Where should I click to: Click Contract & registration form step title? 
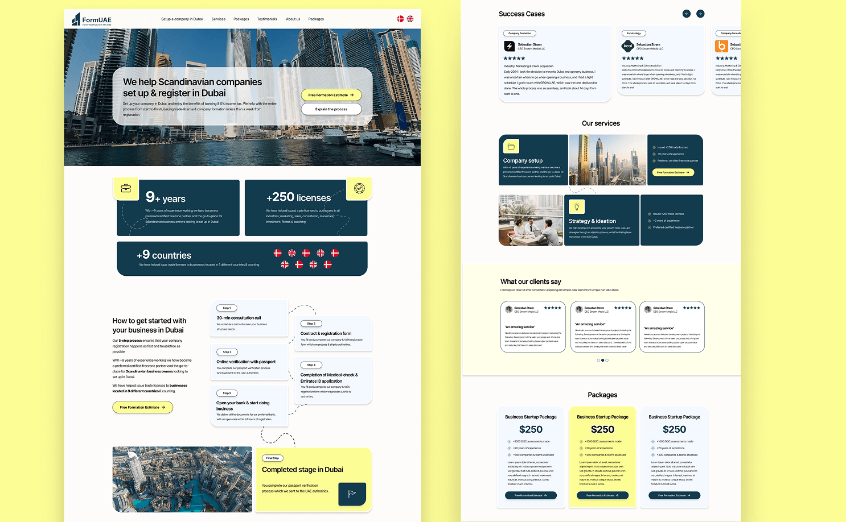pos(326,334)
